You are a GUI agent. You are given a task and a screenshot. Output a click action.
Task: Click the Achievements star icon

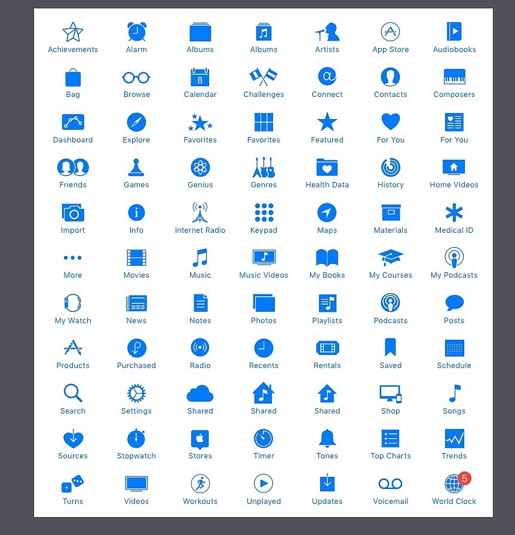pyautogui.click(x=73, y=32)
